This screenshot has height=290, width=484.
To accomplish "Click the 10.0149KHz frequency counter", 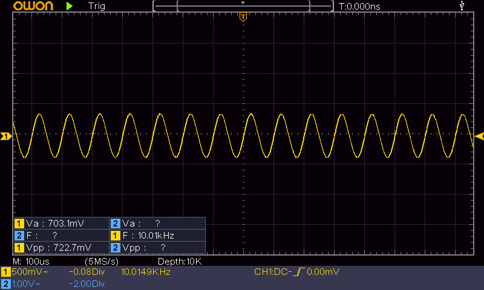I will (x=146, y=272).
